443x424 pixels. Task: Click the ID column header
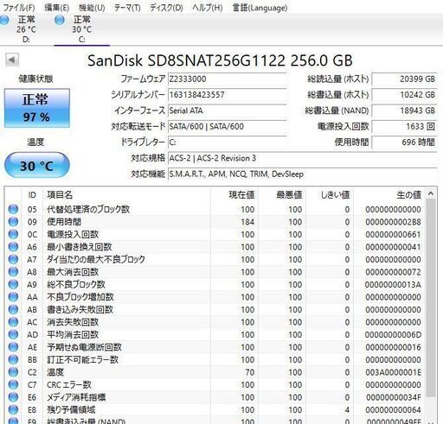click(32, 195)
